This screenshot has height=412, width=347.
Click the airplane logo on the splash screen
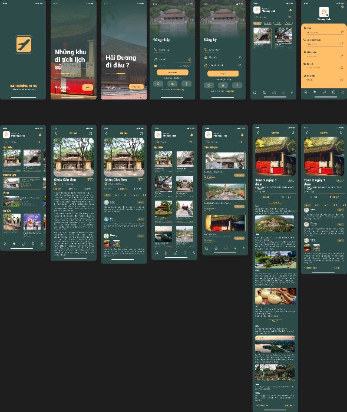[24, 44]
